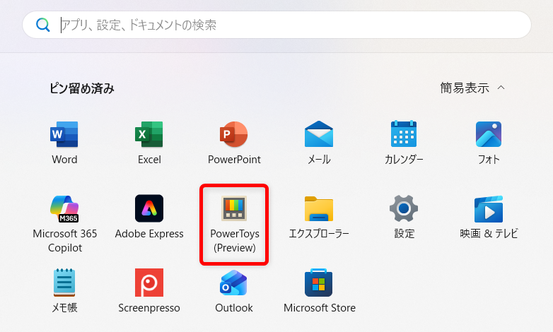Open the Outlook pinned icon

point(233,283)
